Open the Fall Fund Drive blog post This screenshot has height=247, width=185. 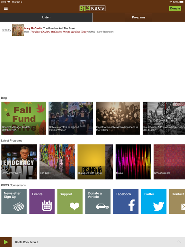pyautogui.click(x=23, y=118)
